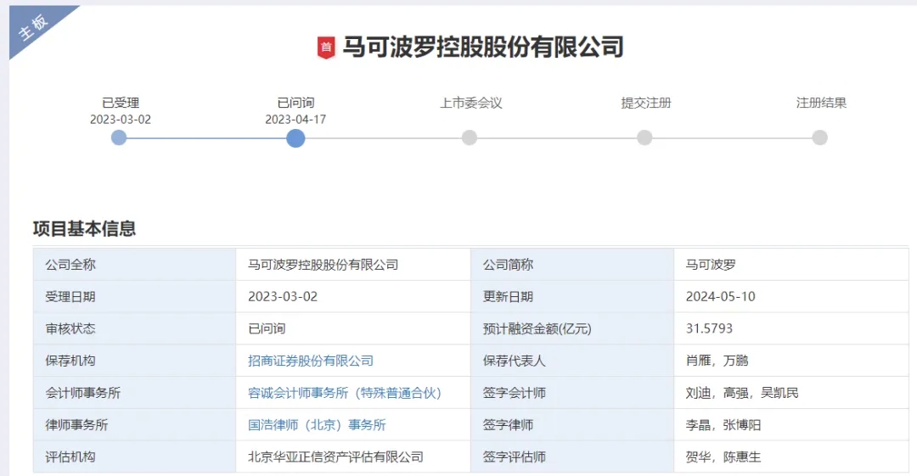Click the 审核状态 value 已问询 in table

click(267, 328)
